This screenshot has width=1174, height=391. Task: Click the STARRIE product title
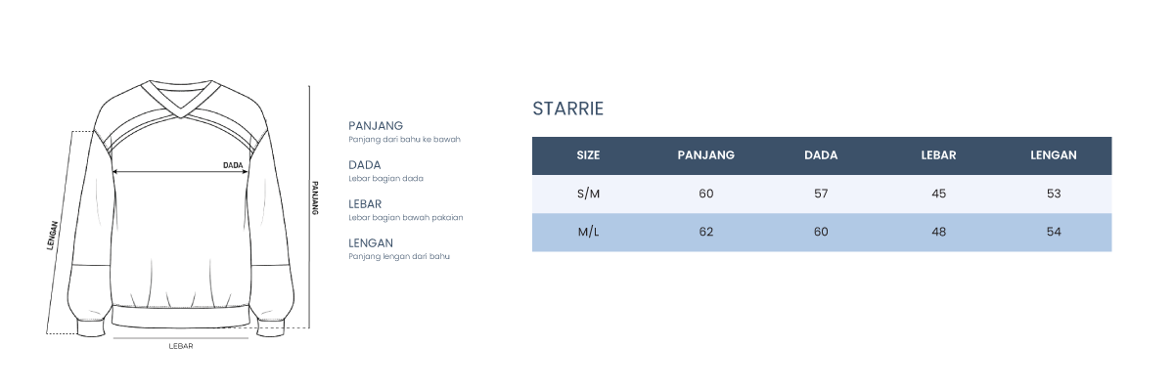click(x=567, y=109)
